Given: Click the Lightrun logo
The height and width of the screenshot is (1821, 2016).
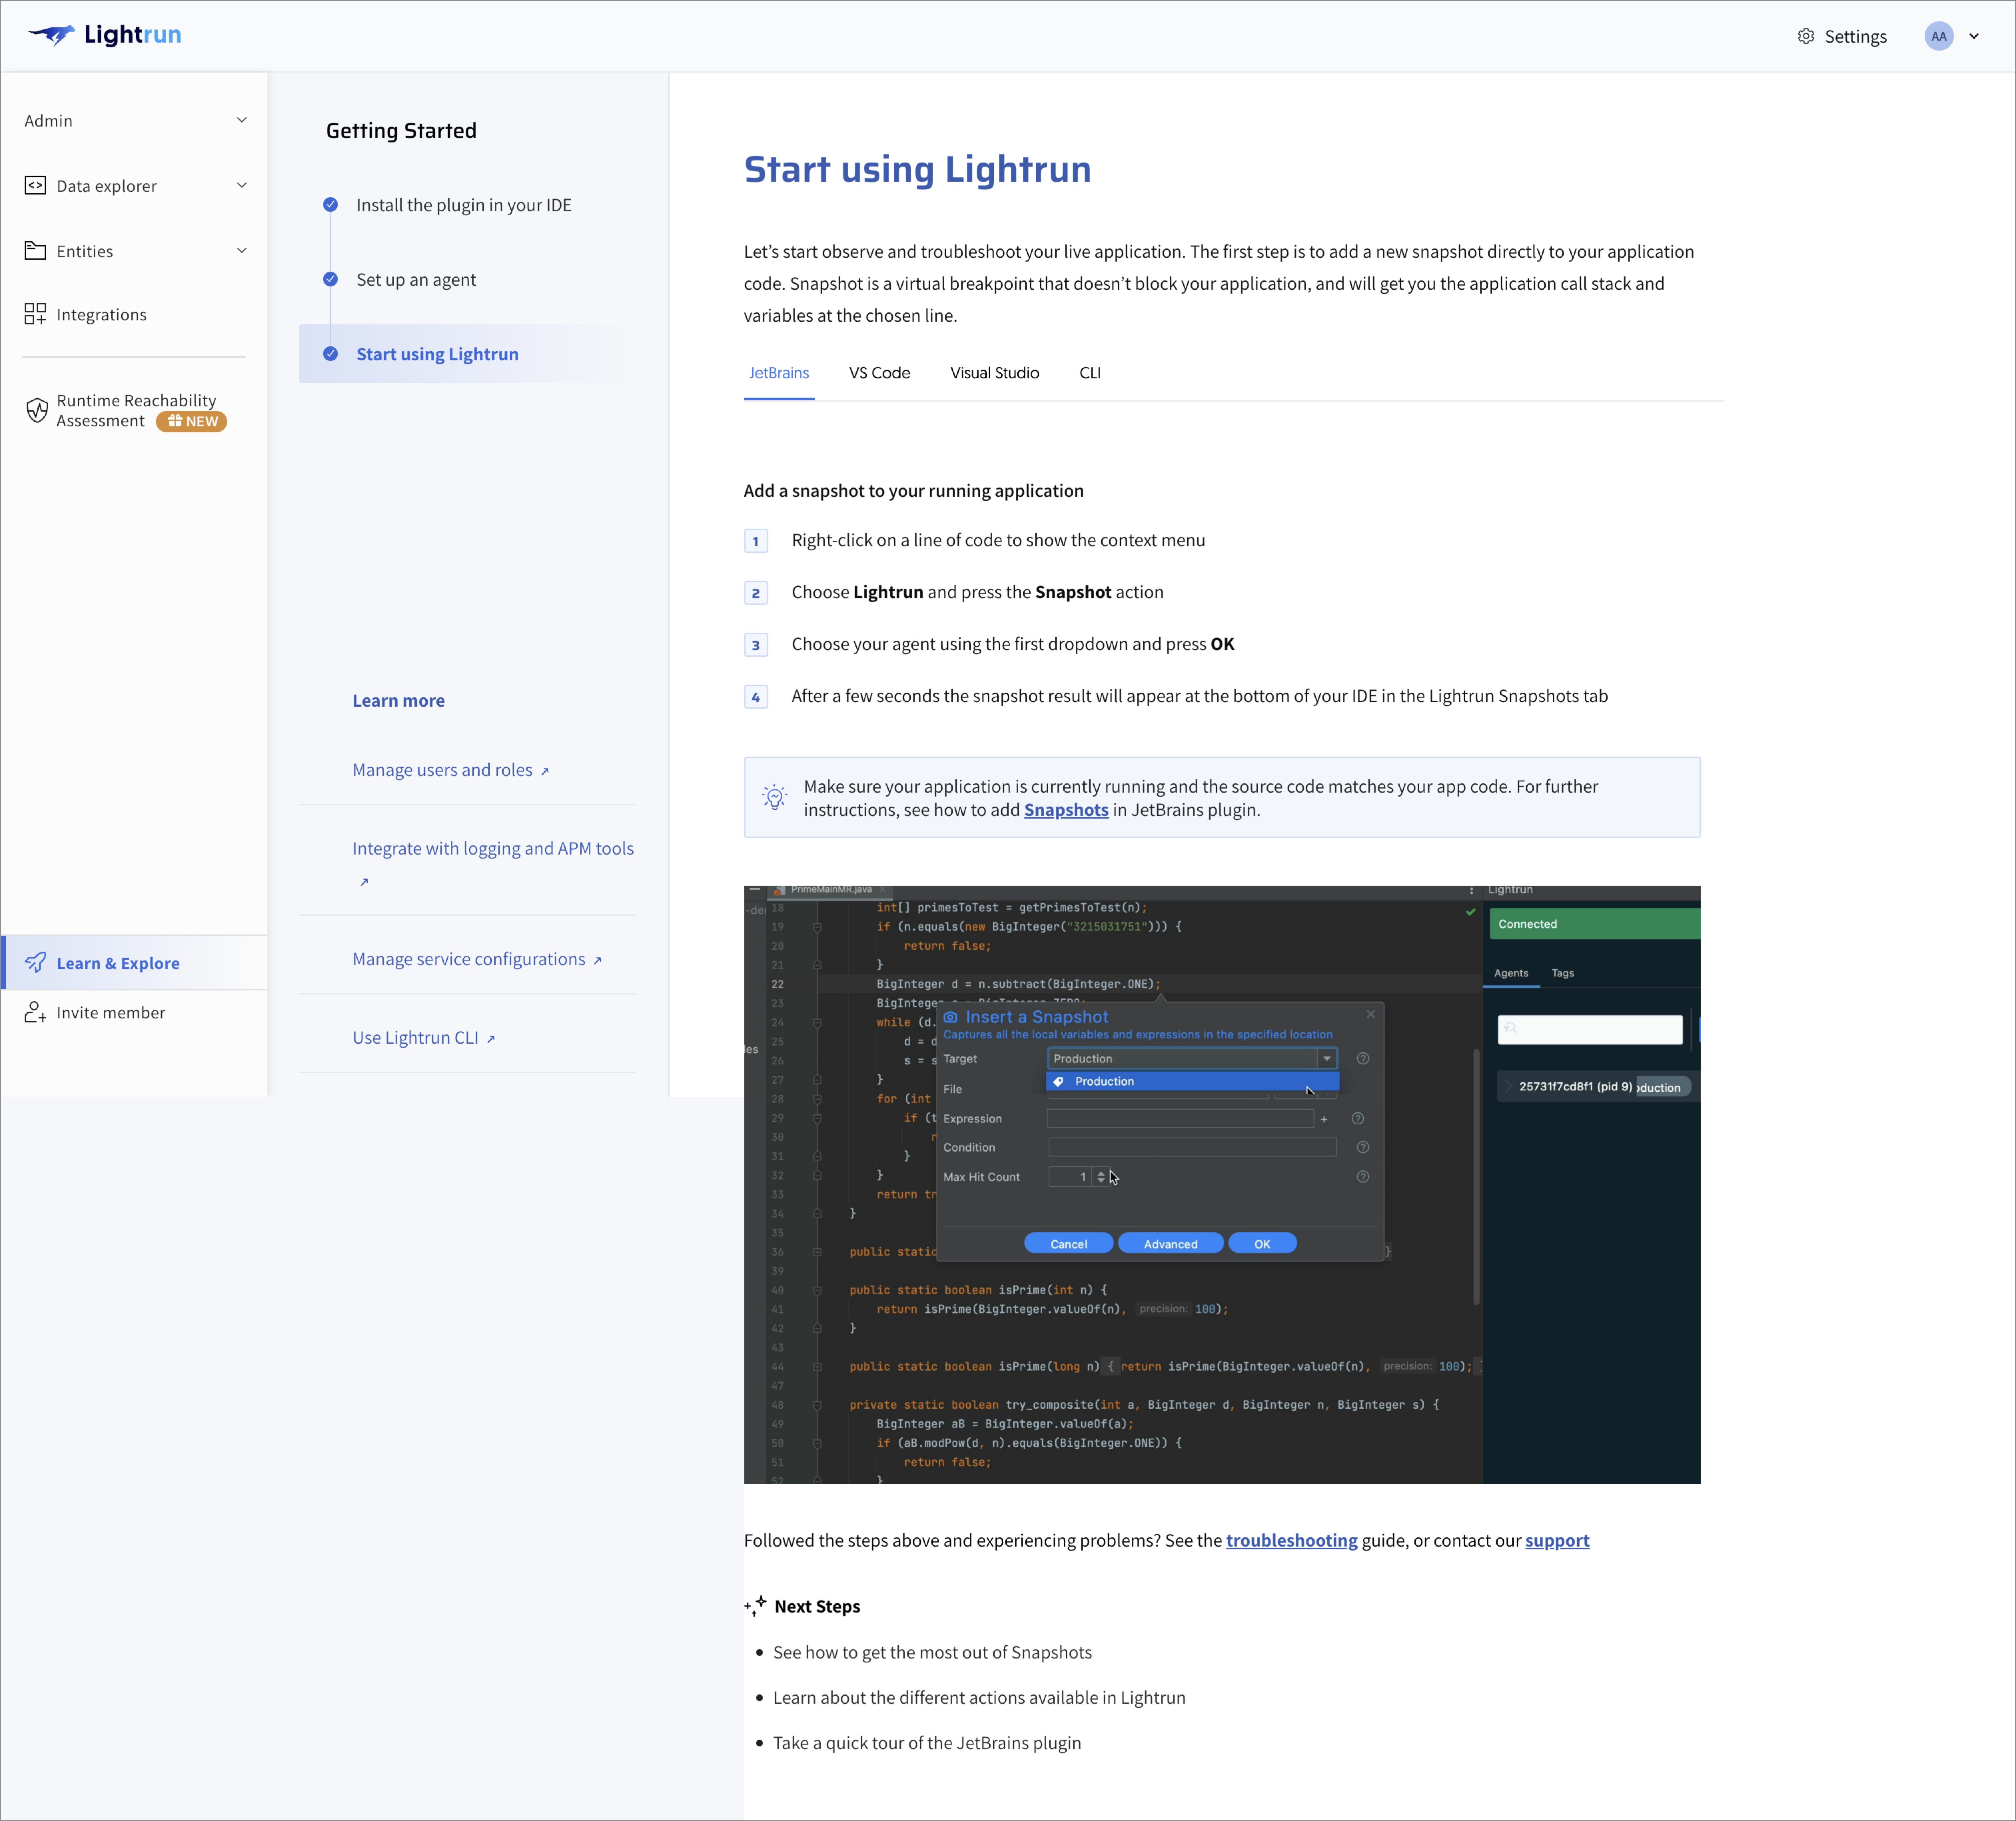Looking at the screenshot, I should 104,35.
